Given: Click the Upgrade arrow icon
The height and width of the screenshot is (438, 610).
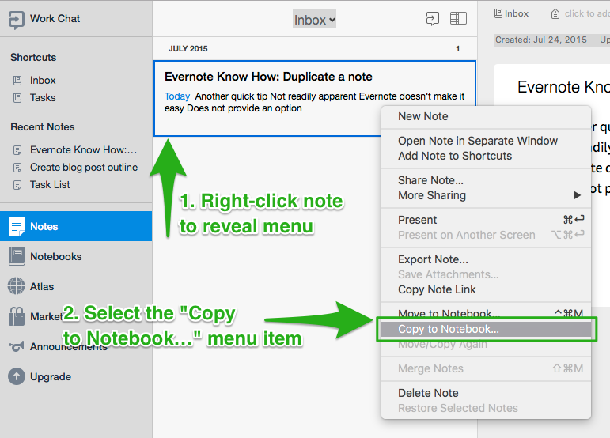Looking at the screenshot, I should pyautogui.click(x=17, y=376).
